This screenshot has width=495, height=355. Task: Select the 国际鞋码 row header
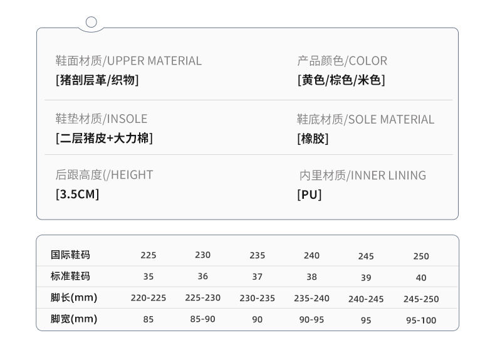pos(71,255)
